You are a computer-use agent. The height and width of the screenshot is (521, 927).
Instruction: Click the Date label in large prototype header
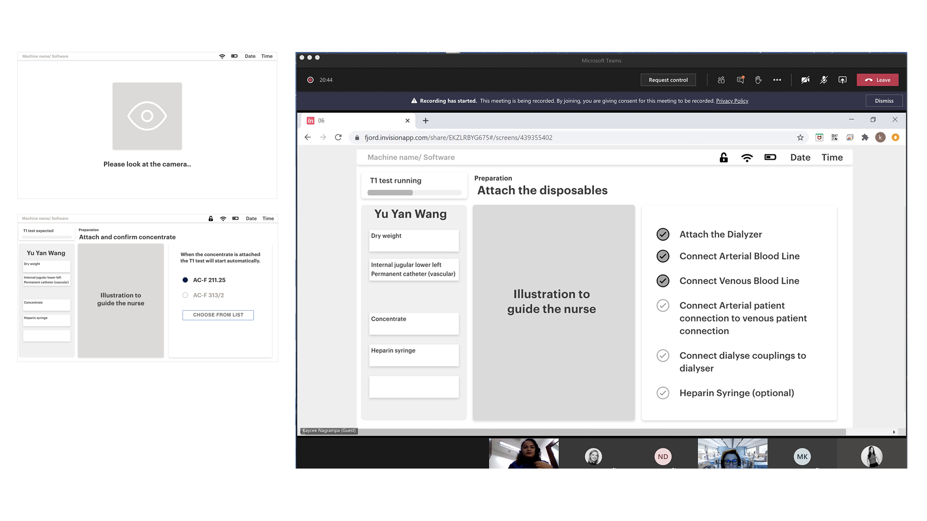(x=800, y=157)
